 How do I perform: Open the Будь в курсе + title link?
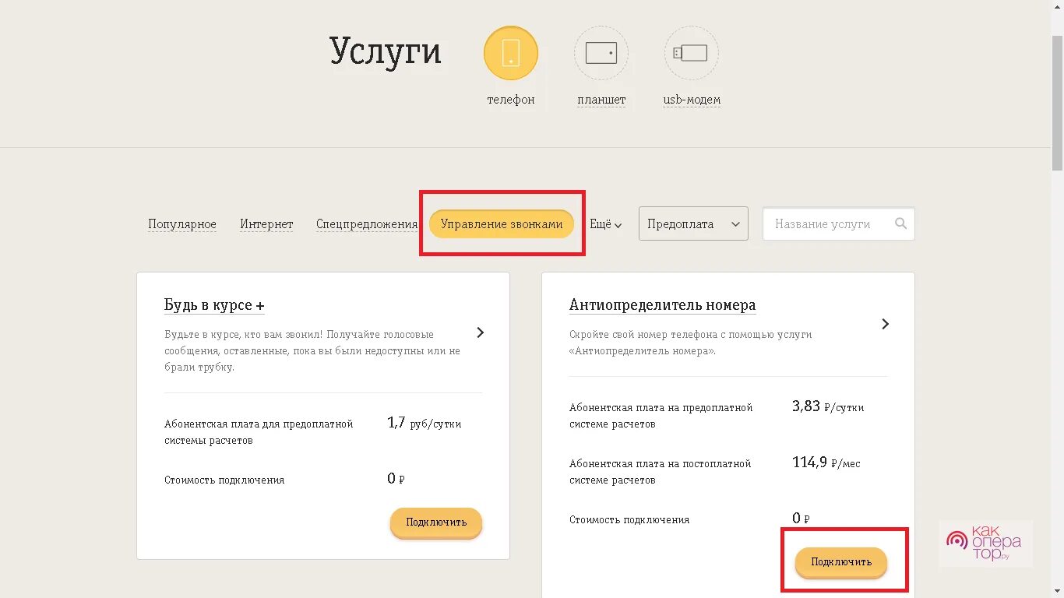214,305
